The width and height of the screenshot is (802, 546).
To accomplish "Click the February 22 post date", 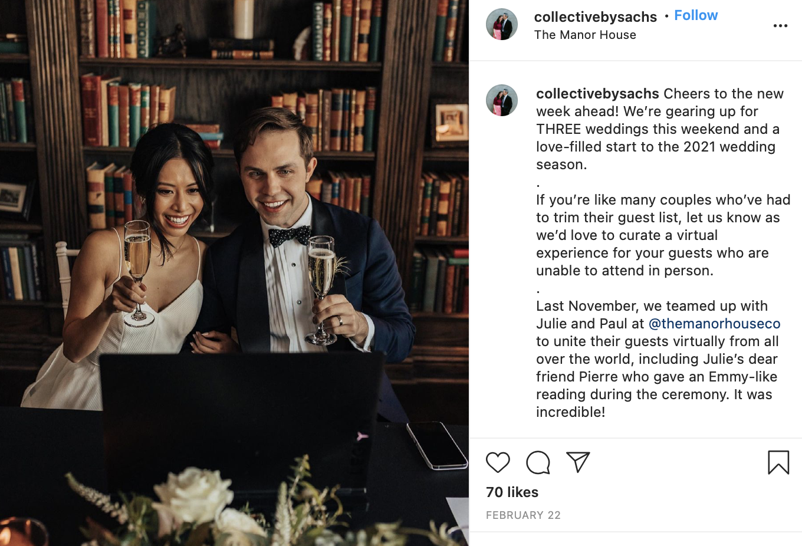I will (x=523, y=515).
